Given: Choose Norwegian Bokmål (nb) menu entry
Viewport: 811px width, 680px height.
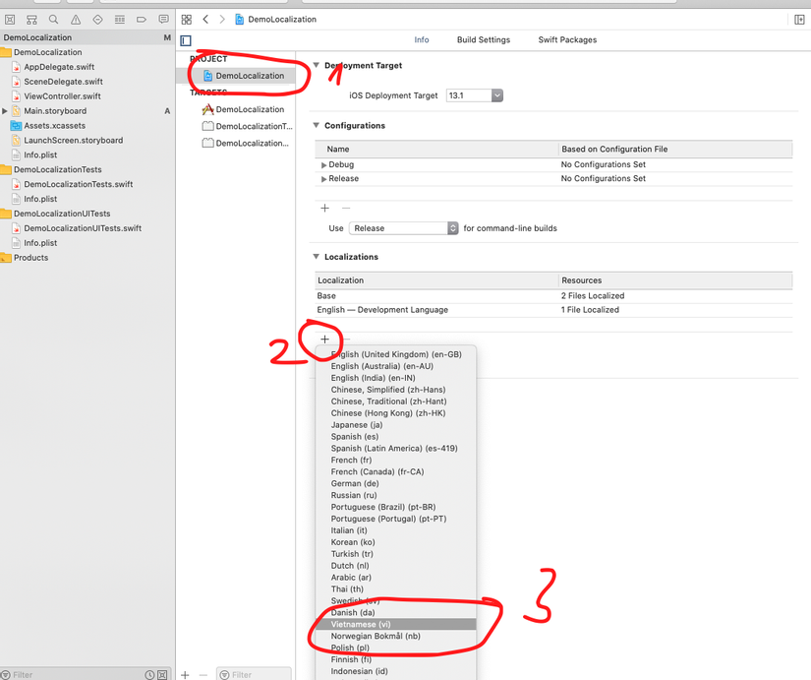Looking at the screenshot, I should coord(396,636).
